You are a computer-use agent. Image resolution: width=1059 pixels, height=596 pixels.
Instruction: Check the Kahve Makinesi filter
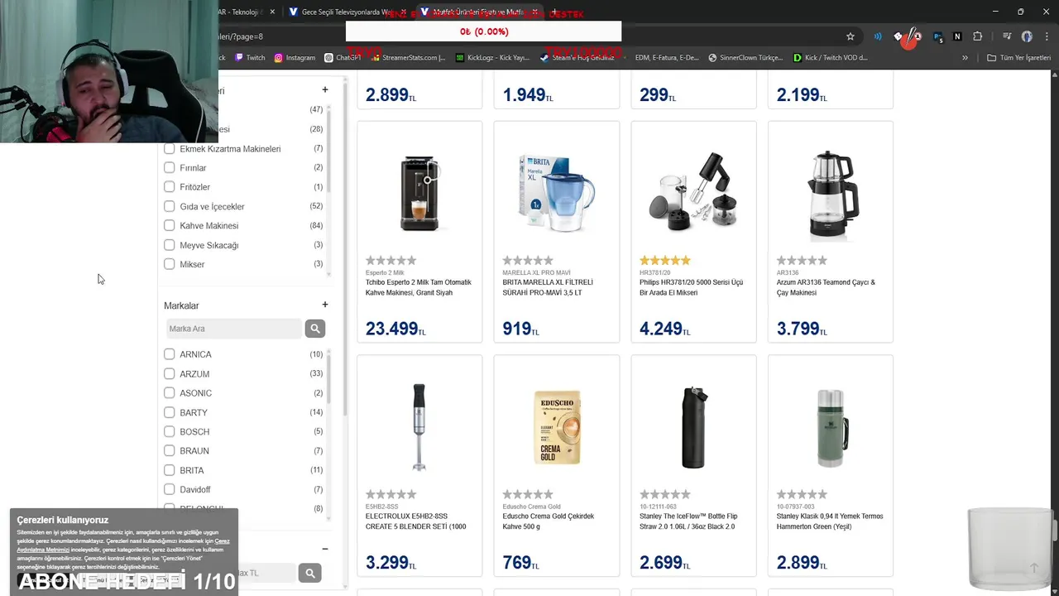(169, 225)
